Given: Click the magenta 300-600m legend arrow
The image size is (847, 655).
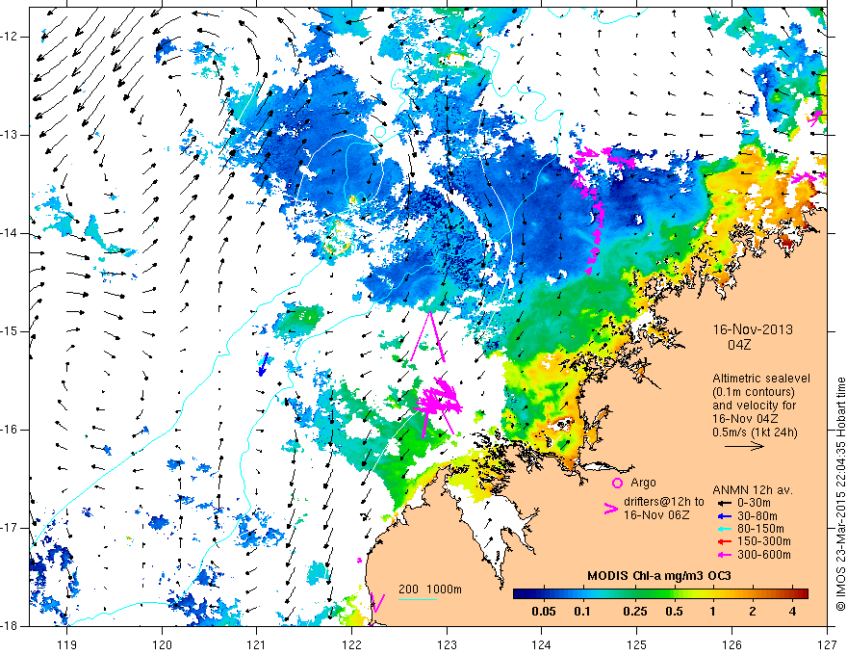Looking at the screenshot, I should point(725,555).
